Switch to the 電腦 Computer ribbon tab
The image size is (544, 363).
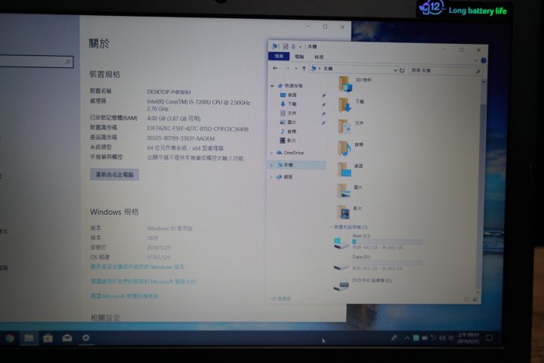click(x=299, y=57)
